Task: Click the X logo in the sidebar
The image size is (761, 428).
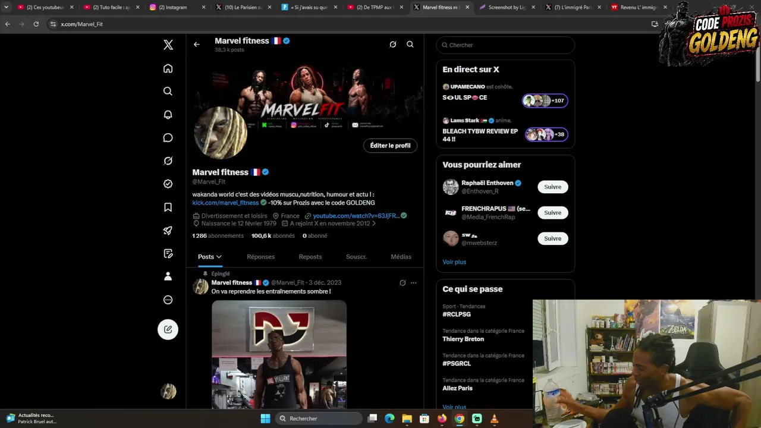Action: click(168, 45)
